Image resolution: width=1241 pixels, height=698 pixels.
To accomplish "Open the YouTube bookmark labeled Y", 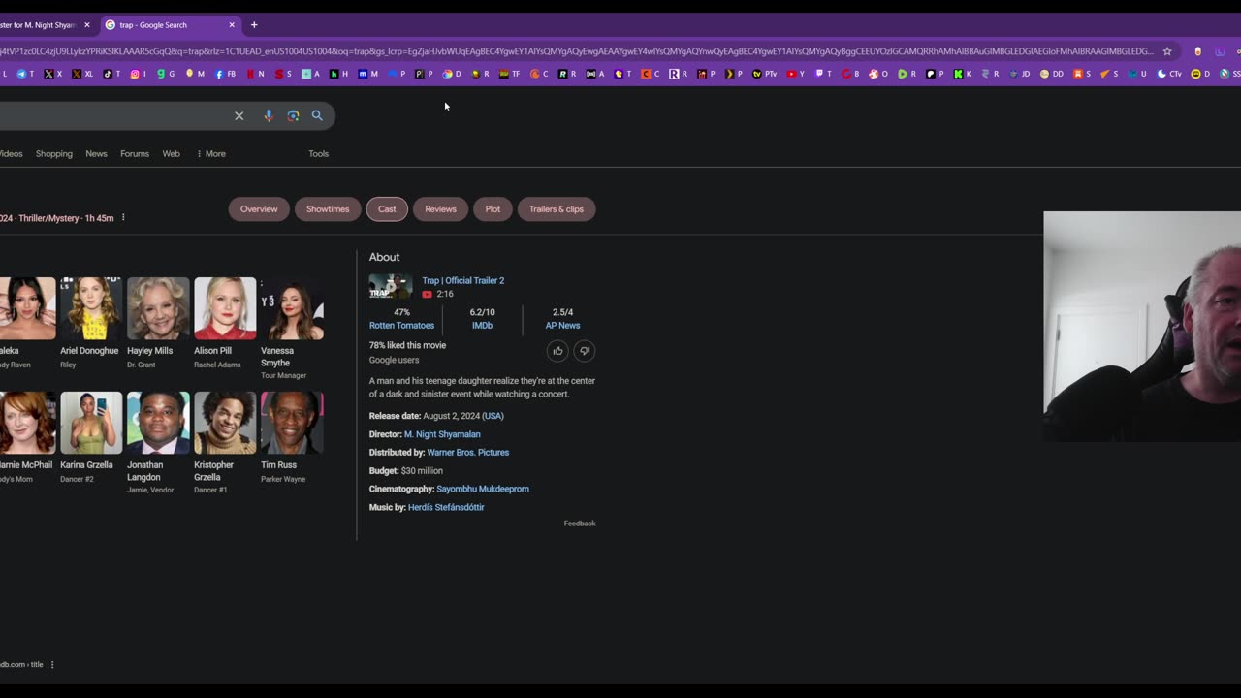I will click(x=796, y=74).
